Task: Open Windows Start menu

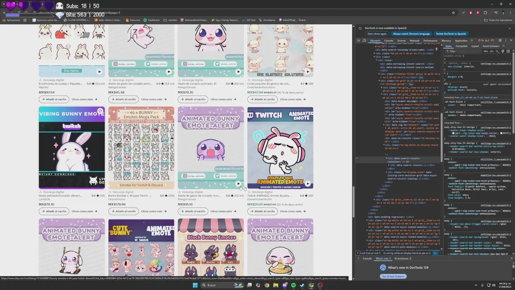Action: [195, 285]
